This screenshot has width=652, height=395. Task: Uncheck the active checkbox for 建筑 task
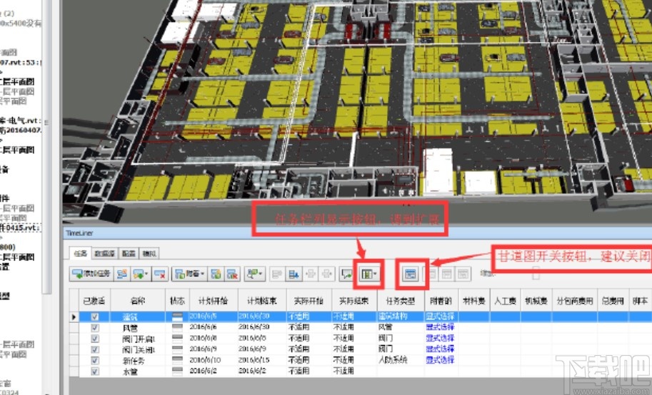click(x=94, y=317)
